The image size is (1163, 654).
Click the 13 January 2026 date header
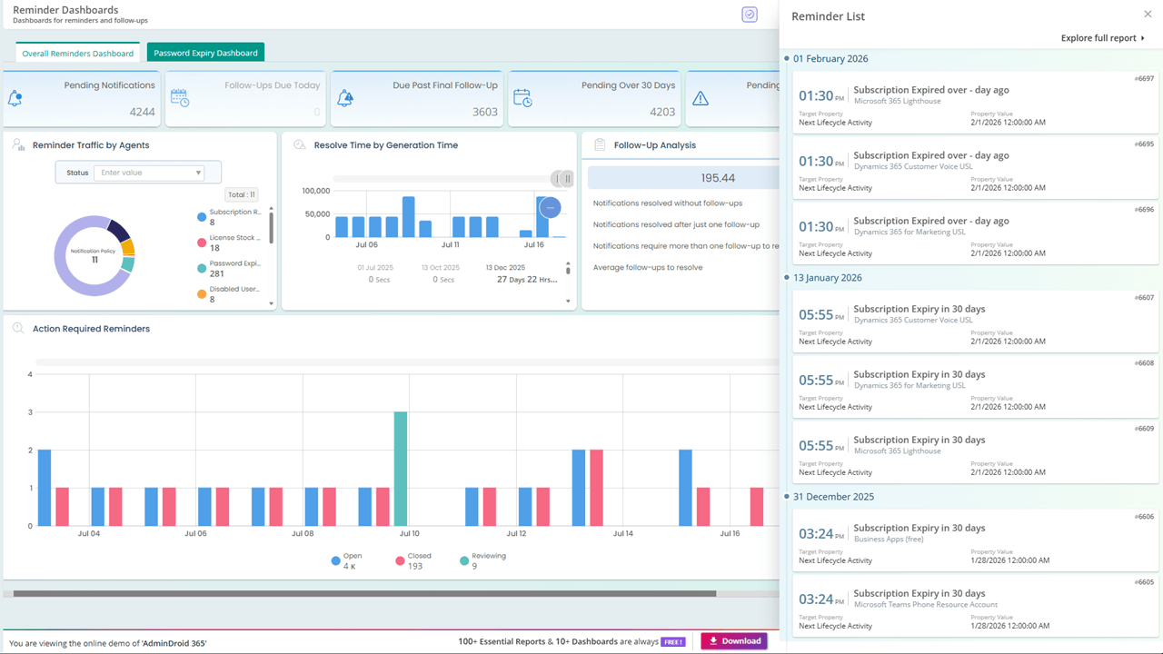point(827,278)
